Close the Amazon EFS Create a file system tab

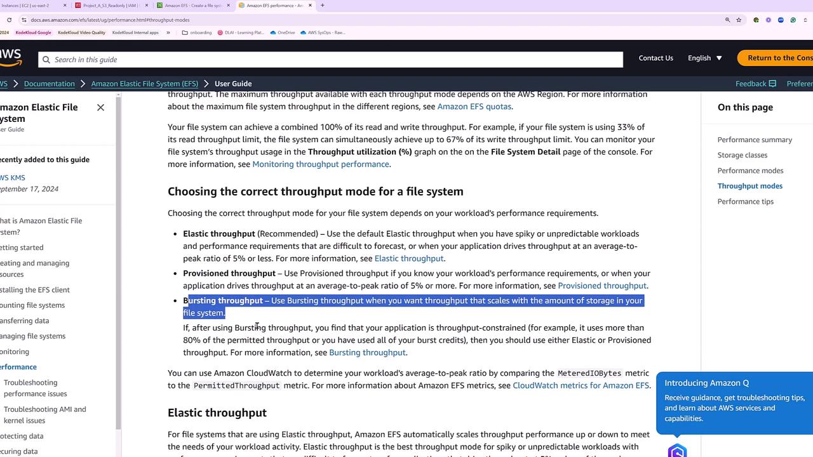[x=229, y=5]
